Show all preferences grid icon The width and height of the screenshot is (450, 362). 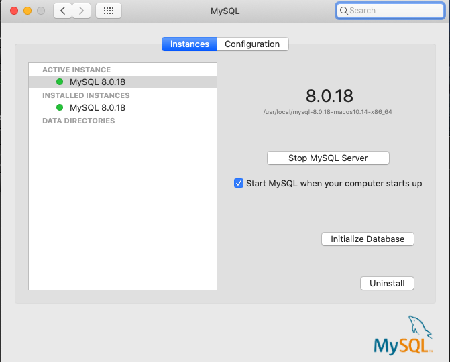109,11
